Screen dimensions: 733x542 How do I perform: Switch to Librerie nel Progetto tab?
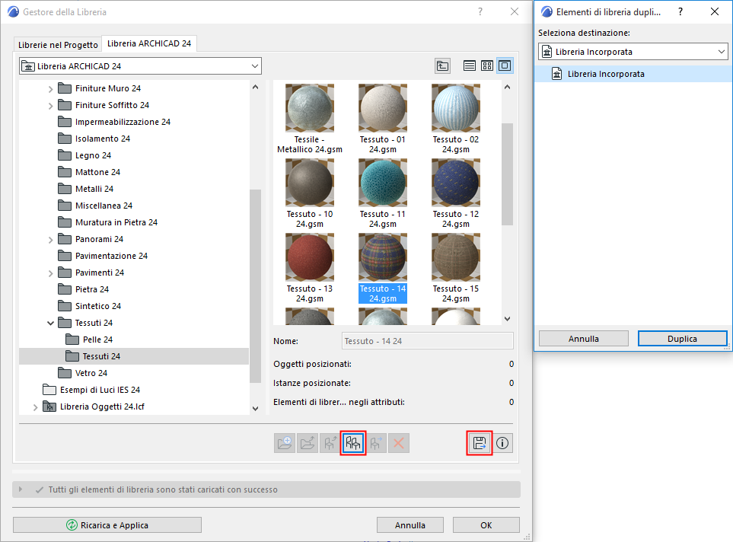tap(58, 44)
